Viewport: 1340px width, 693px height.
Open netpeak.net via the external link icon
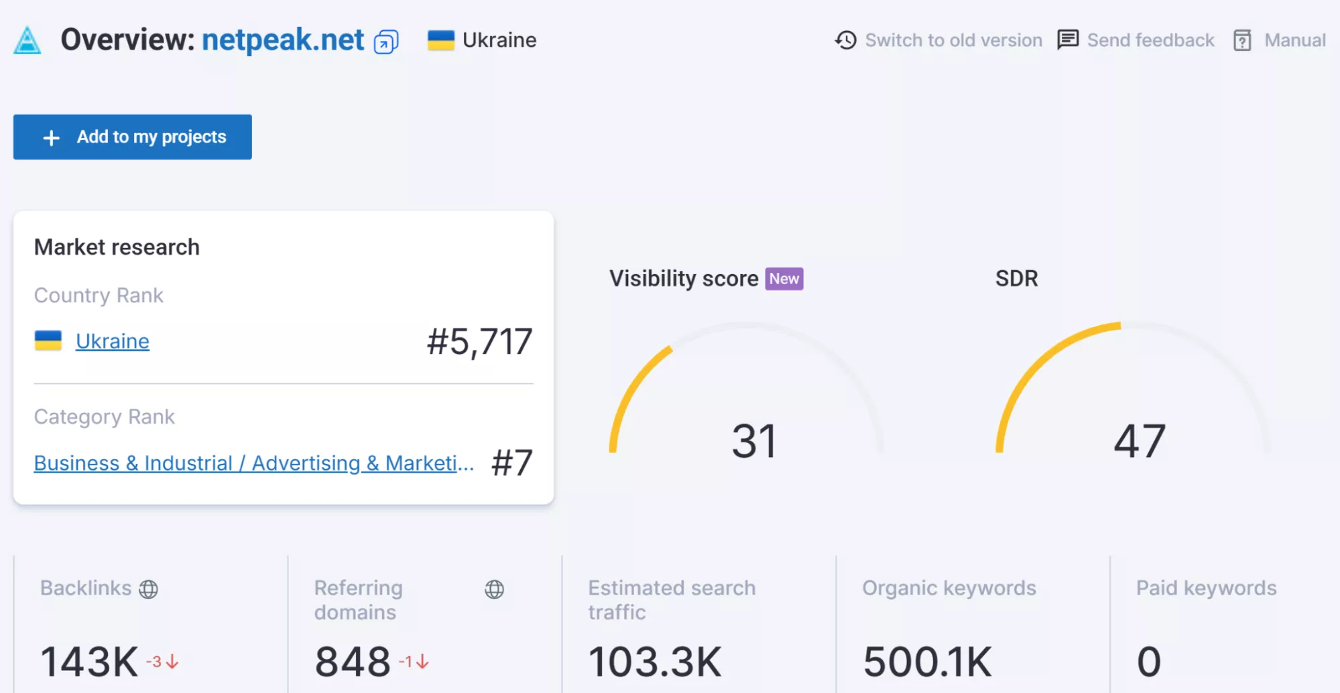(384, 42)
